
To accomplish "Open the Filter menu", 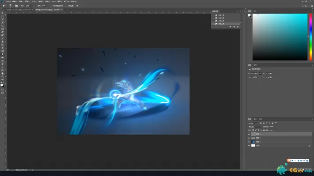I will tap(47, 2).
